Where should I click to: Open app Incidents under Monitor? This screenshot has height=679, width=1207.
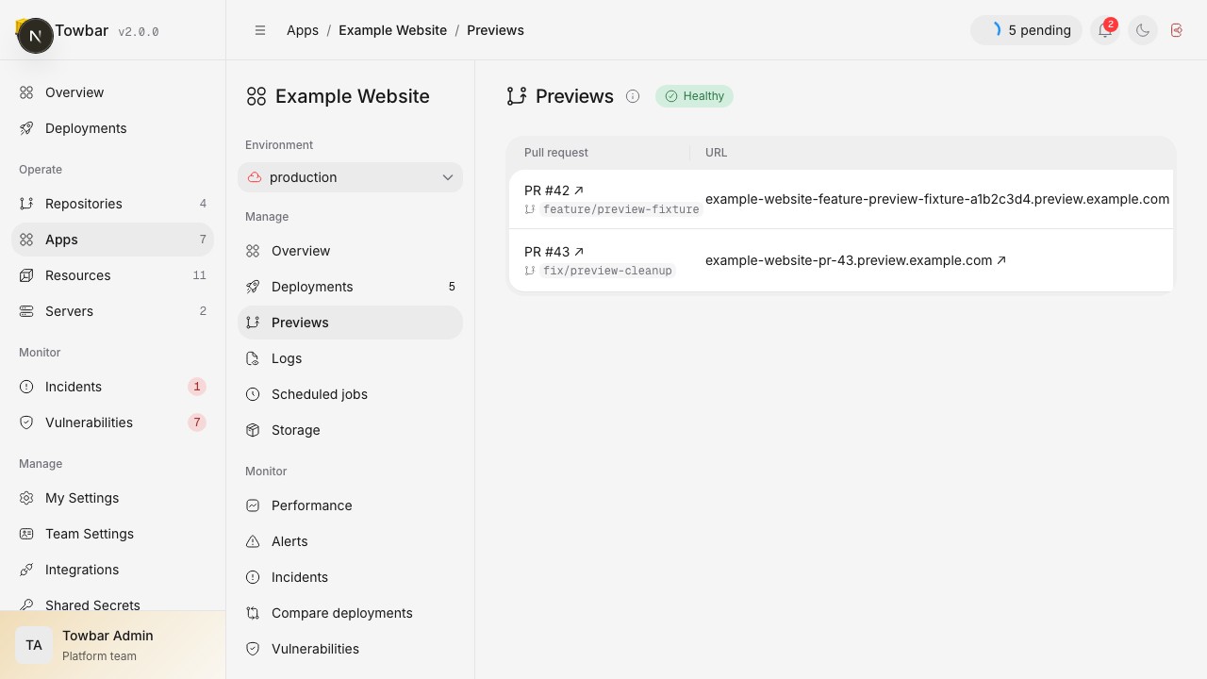(350, 577)
